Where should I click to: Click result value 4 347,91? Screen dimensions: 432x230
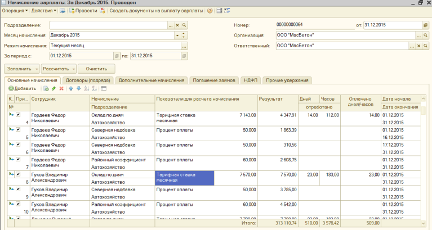point(288,115)
